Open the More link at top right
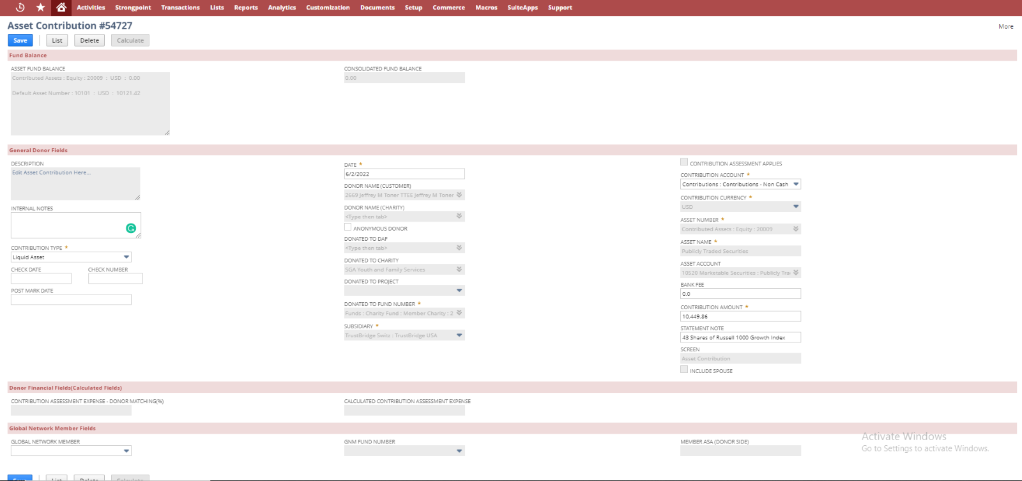Image resolution: width=1022 pixels, height=481 pixels. pos(1005,26)
